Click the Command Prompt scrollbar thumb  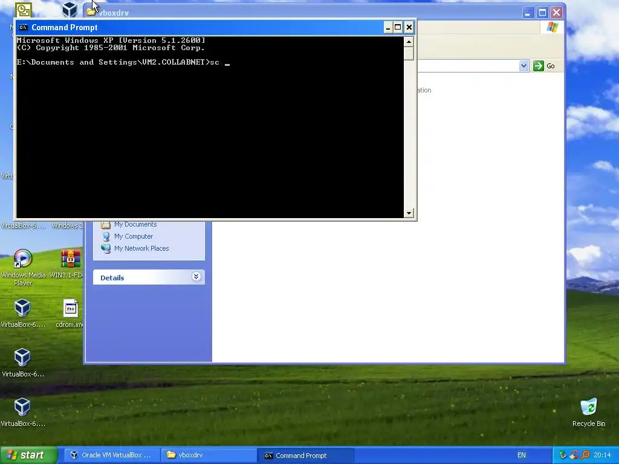409,53
